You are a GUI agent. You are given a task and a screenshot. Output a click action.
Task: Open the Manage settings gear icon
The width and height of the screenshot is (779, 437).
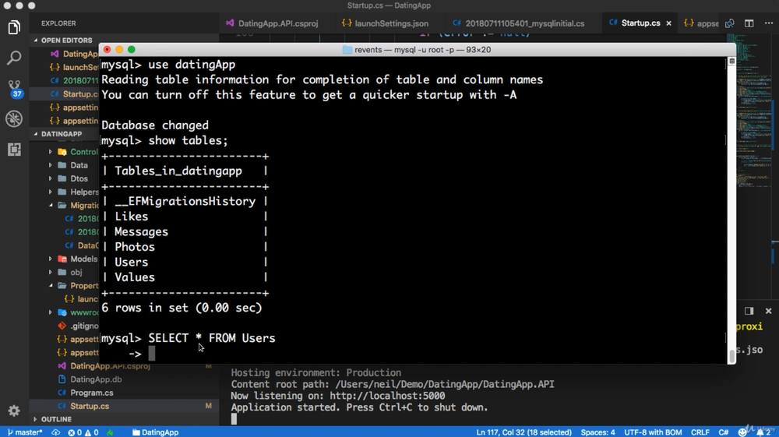[x=14, y=411]
